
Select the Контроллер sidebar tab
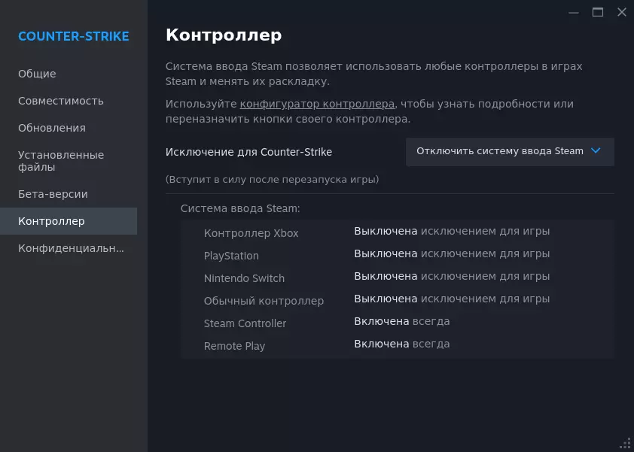coord(51,221)
